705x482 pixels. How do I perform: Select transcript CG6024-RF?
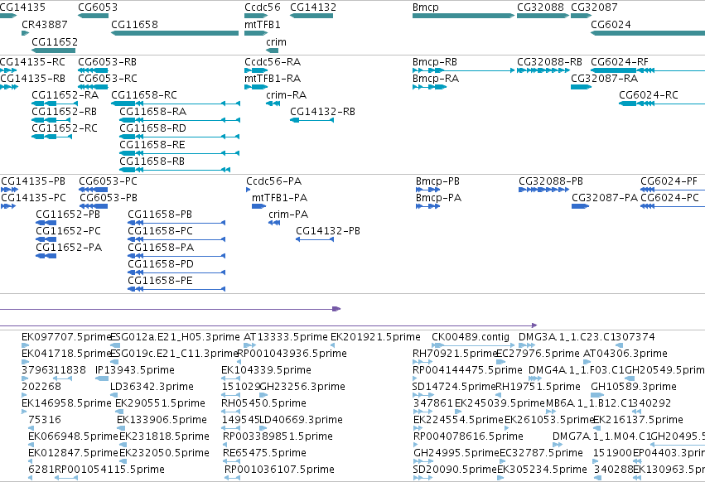[648, 70]
